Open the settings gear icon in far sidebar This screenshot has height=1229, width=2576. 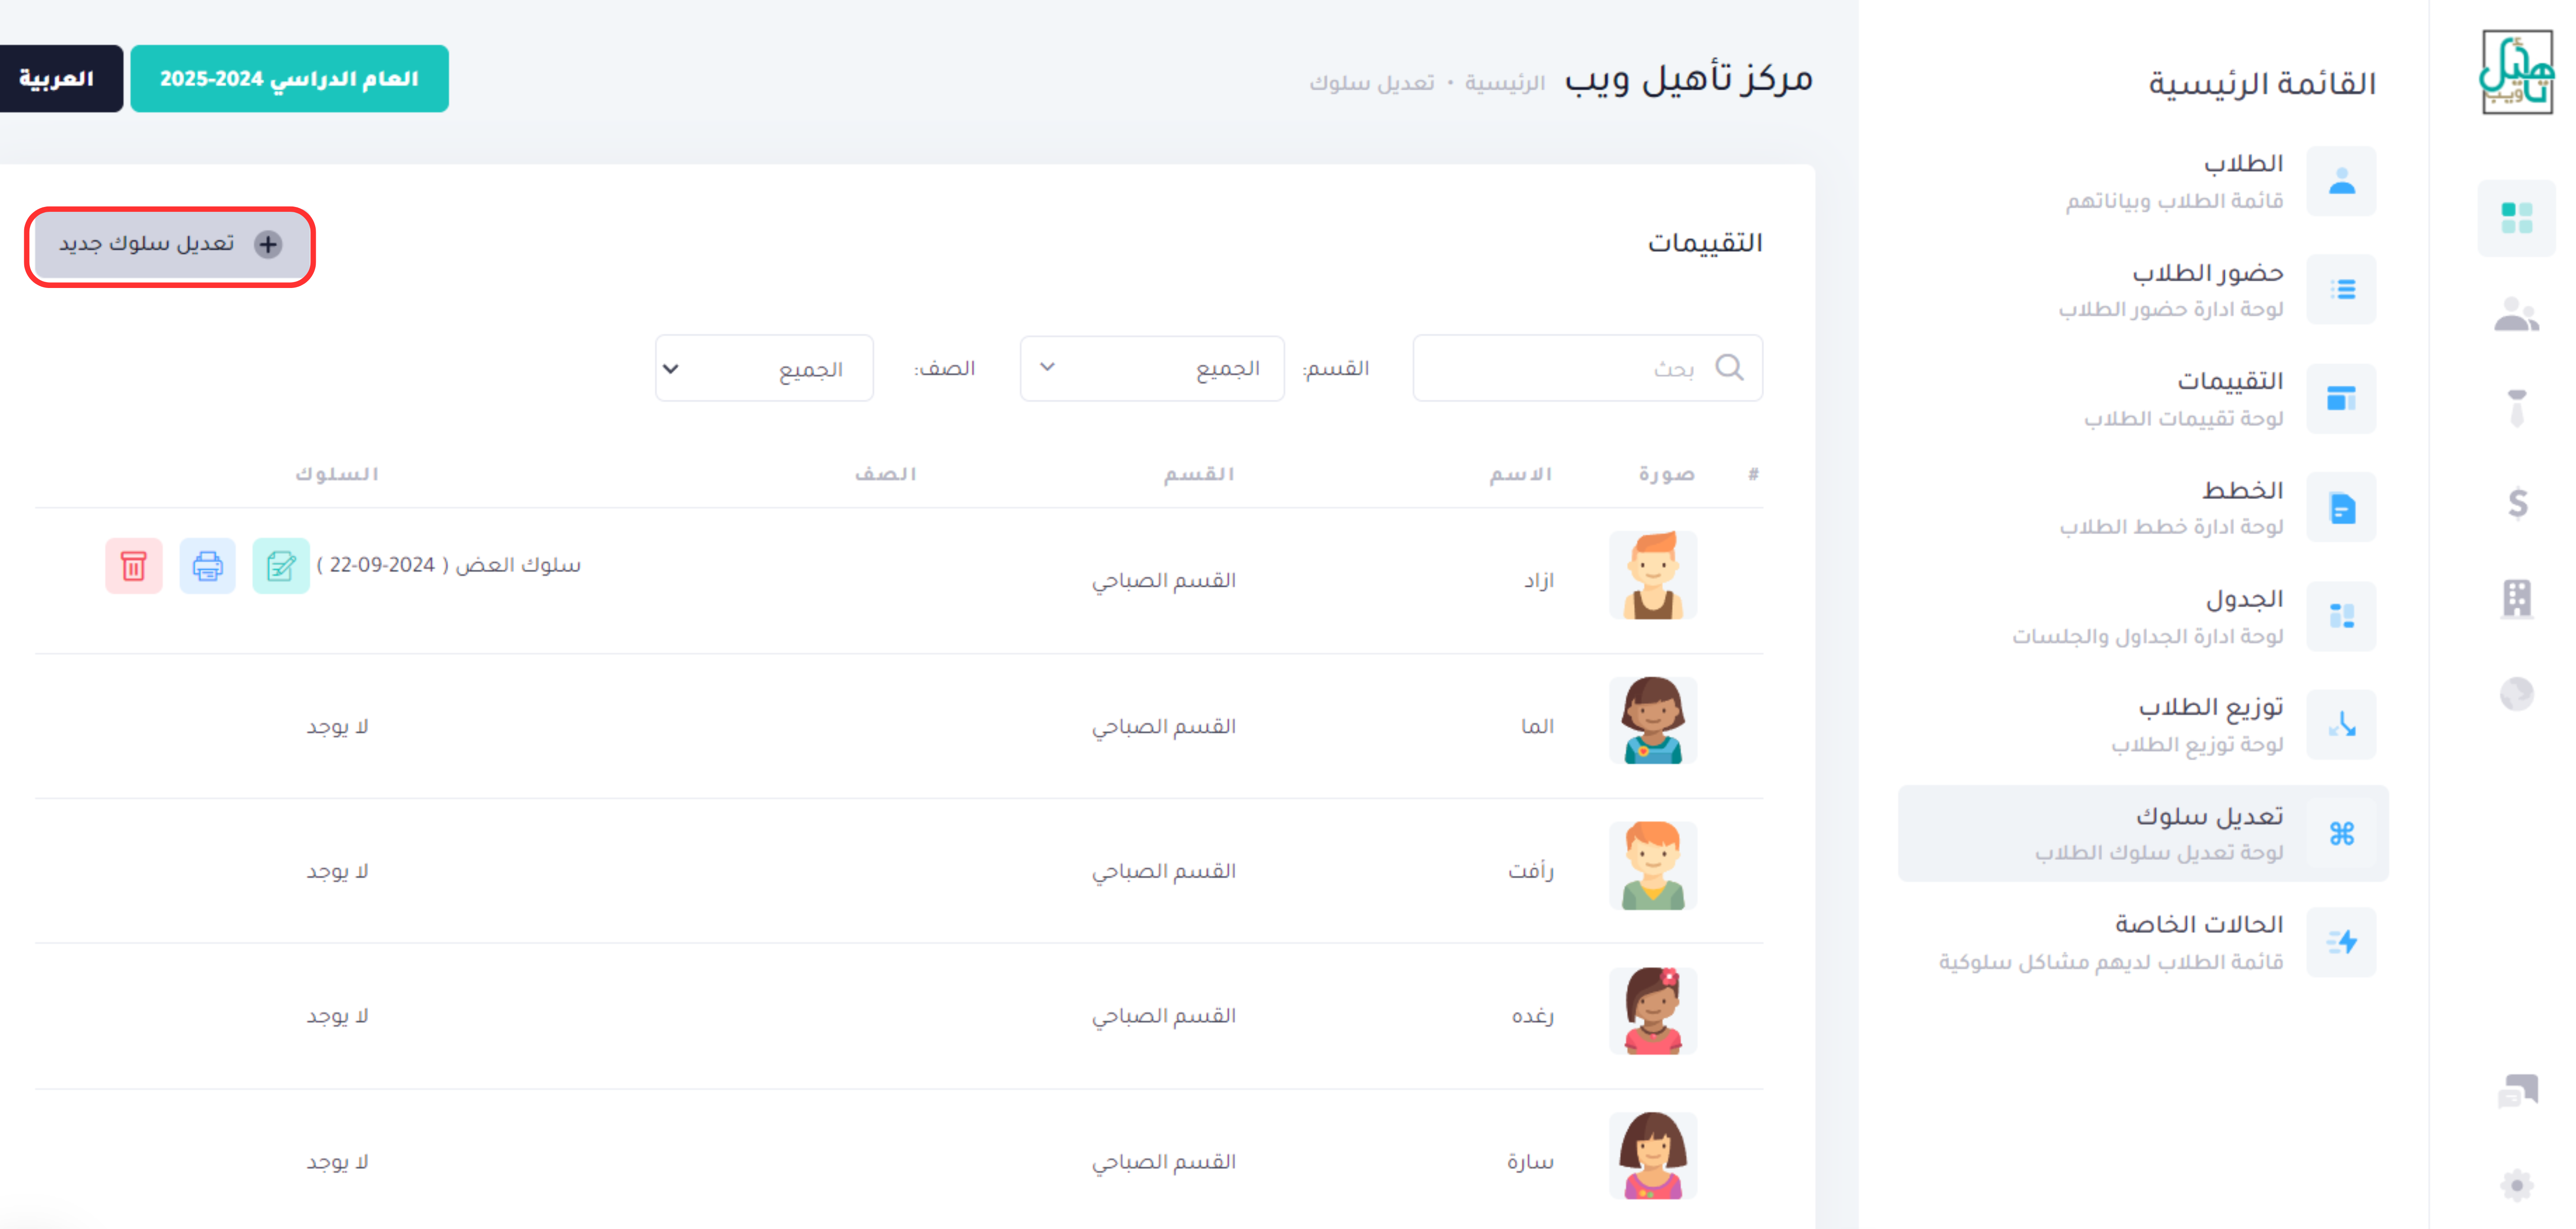pyautogui.click(x=2516, y=1185)
